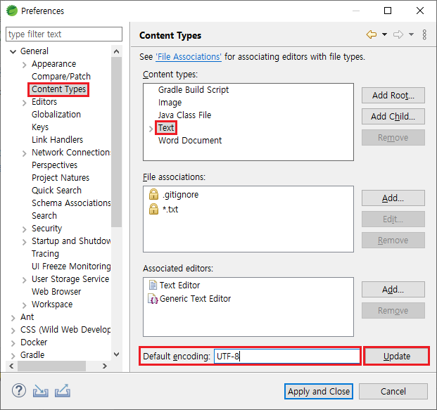Screen dimensions: 437x410
Task: Select Gradle Build Script content type
Action: 194,90
